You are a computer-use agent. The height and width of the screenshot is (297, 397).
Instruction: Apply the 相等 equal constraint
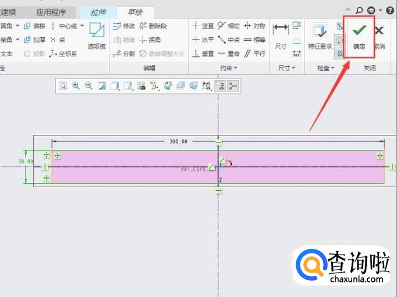(254, 40)
